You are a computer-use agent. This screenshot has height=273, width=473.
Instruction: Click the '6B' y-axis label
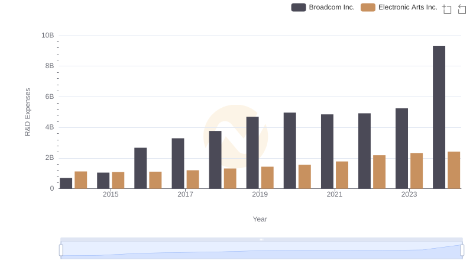50,97
